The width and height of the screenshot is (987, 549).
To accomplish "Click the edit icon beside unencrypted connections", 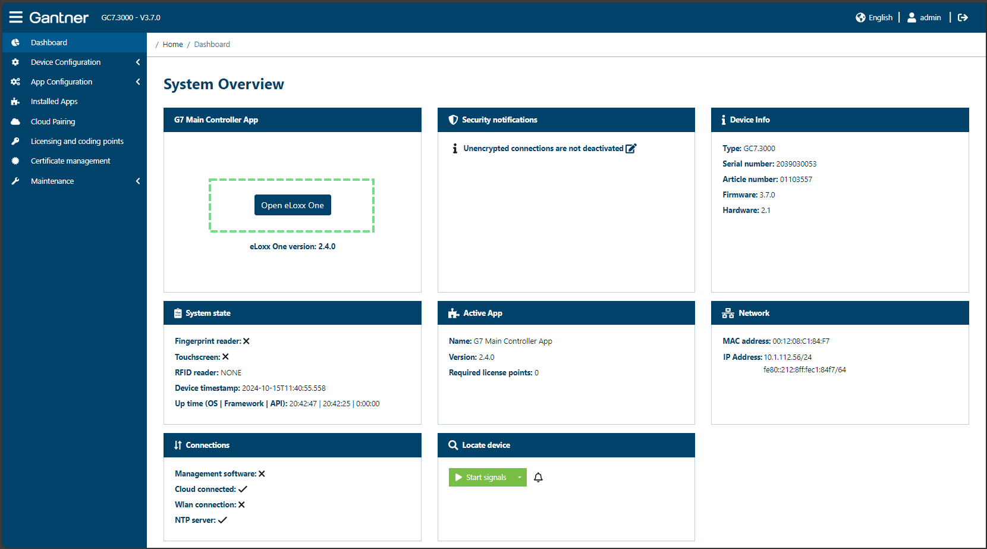I will click(x=631, y=148).
